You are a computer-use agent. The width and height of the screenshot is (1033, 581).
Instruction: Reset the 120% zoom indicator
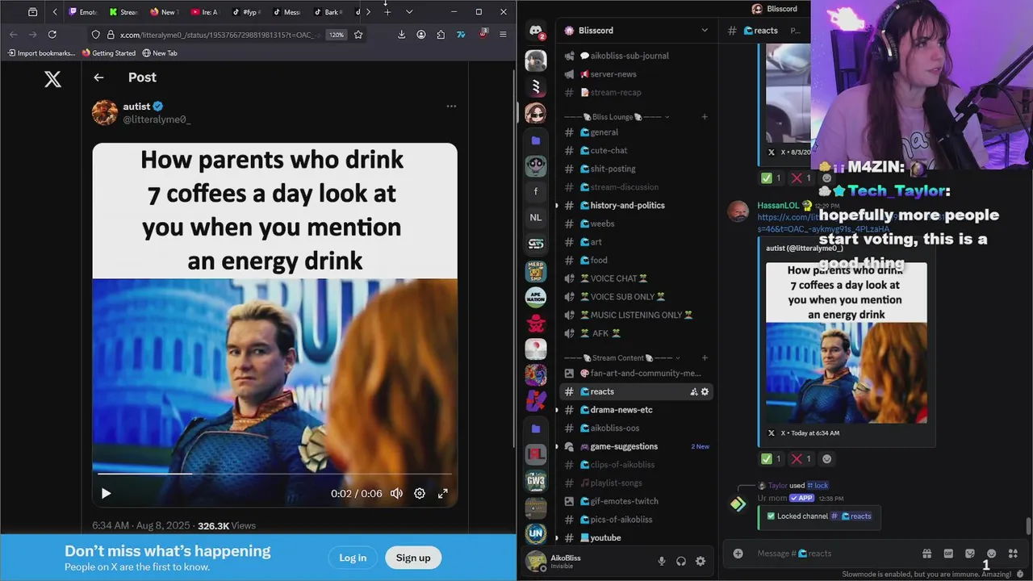tap(337, 35)
